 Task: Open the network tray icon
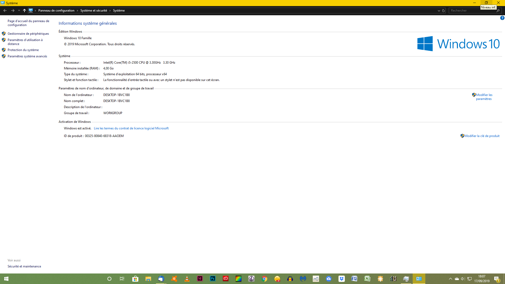[469, 279]
